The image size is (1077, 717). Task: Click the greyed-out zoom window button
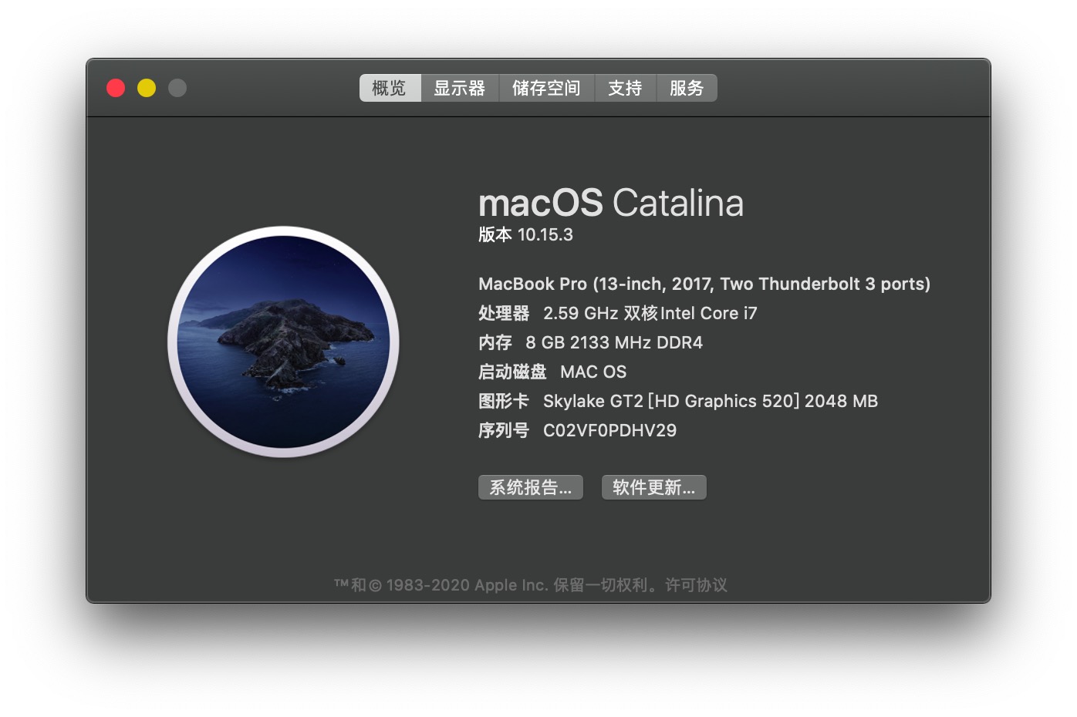point(177,88)
